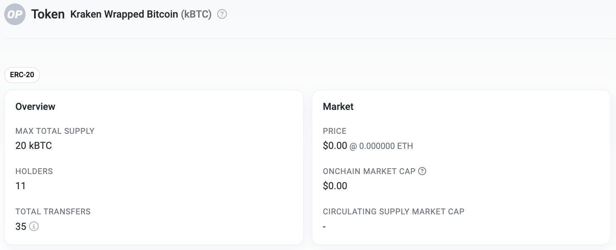Click the Max Total Supply label
Screen dimensions: 616x250
[55, 131]
